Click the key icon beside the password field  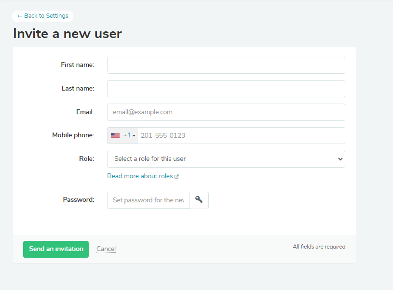pos(199,200)
